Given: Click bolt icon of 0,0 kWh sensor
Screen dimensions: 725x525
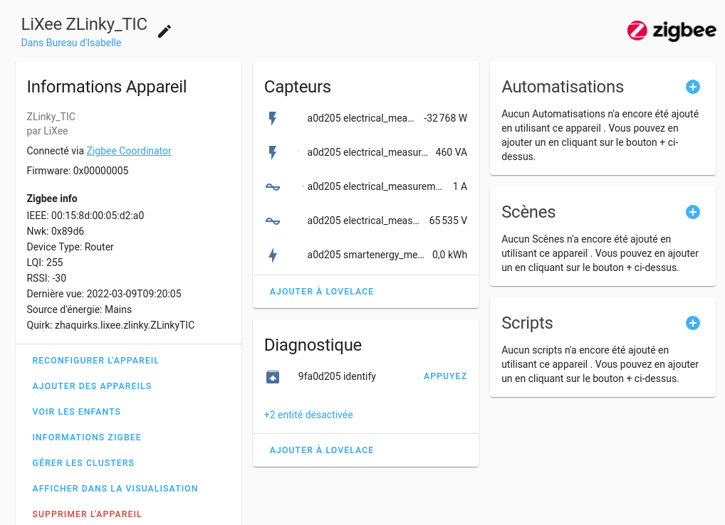Looking at the screenshot, I should pos(273,255).
